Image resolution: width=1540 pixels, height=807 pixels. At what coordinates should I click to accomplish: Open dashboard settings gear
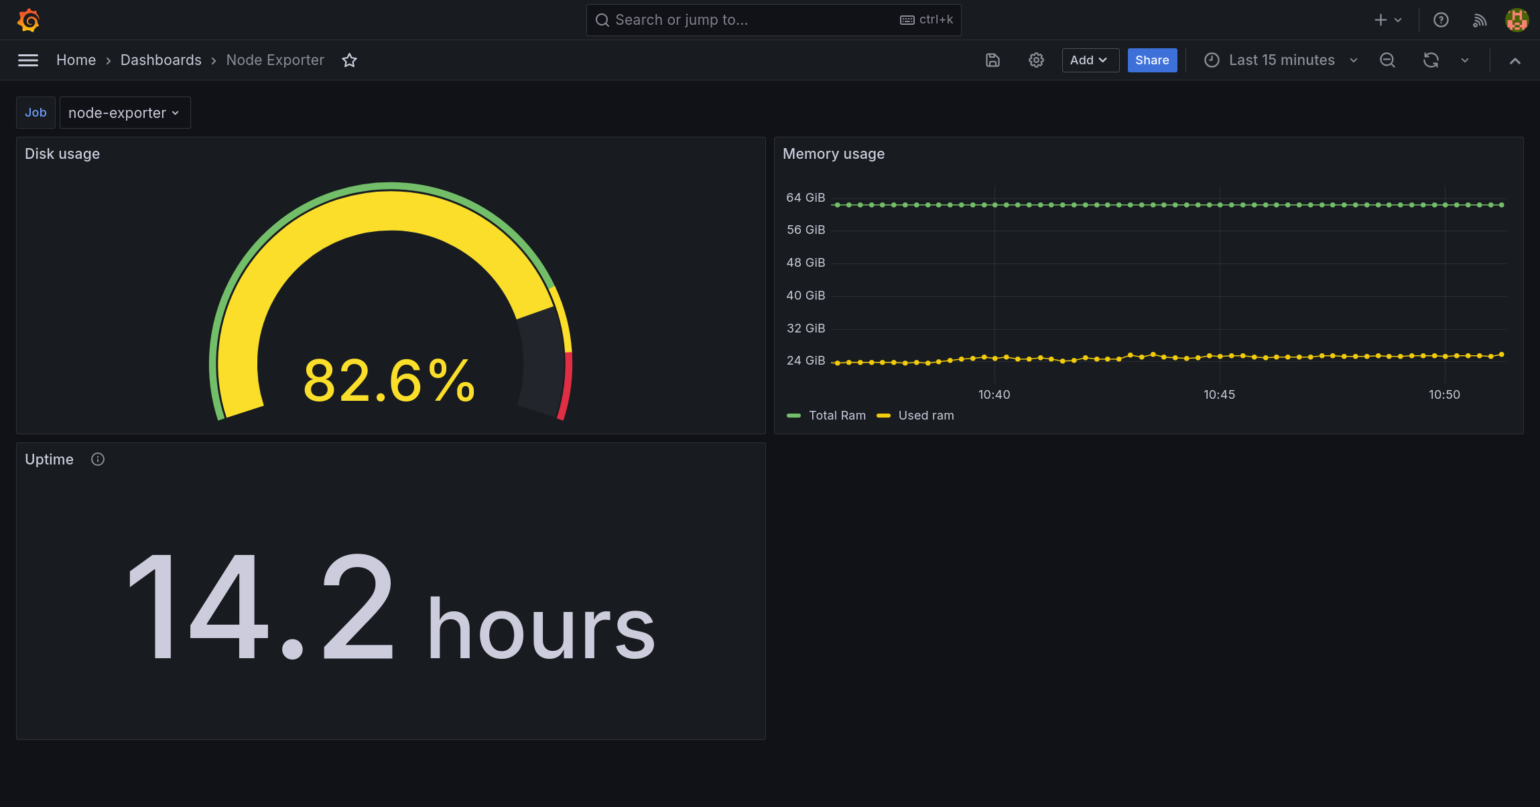[x=1036, y=60]
